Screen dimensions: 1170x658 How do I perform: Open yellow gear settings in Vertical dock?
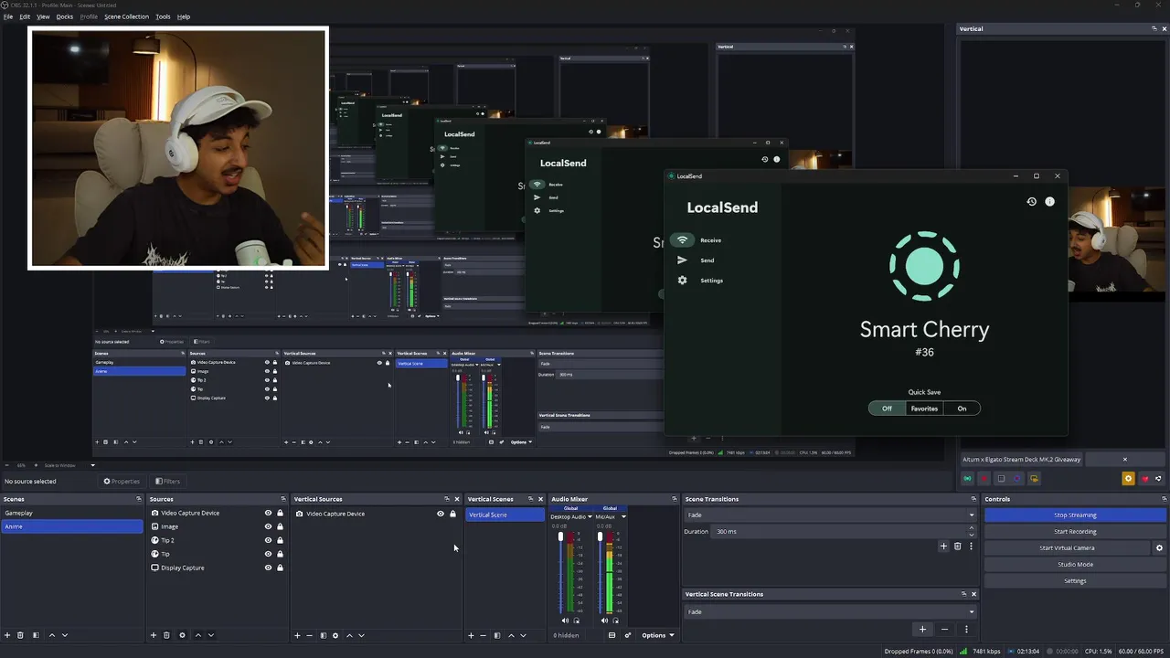pos(1128,479)
